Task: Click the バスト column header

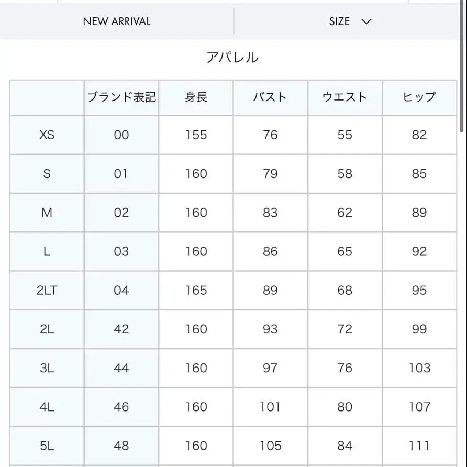Action: click(270, 98)
